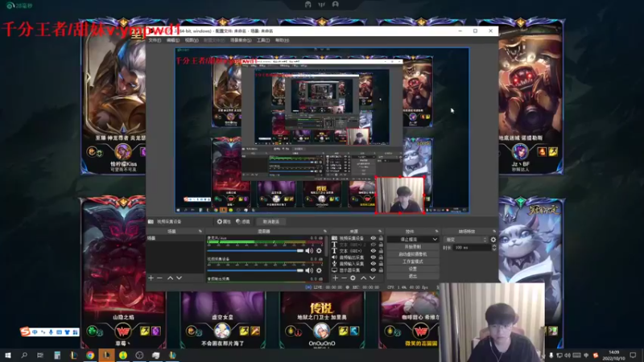Step the transition duration spinner arrows
Image resolution: width=644 pixels, height=362 pixels.
494,248
